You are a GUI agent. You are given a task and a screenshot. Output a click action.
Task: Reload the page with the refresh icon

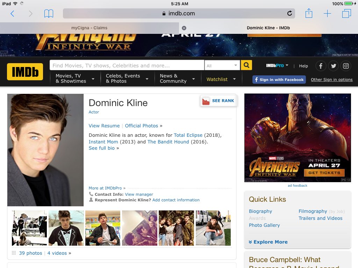pyautogui.click(x=289, y=14)
